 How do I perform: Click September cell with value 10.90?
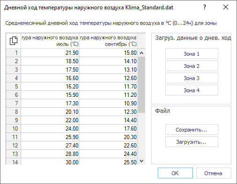(x=108, y=103)
